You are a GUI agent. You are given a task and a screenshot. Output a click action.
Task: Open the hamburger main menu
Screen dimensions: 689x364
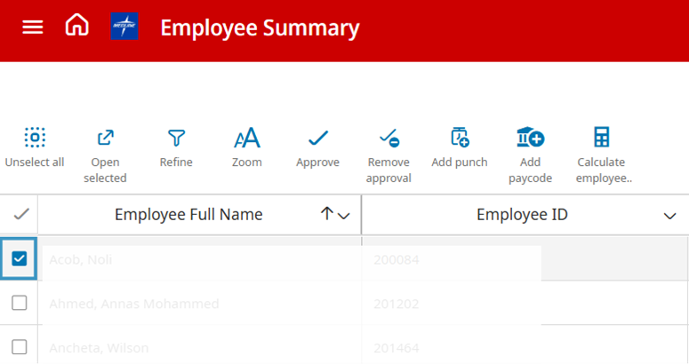(33, 28)
